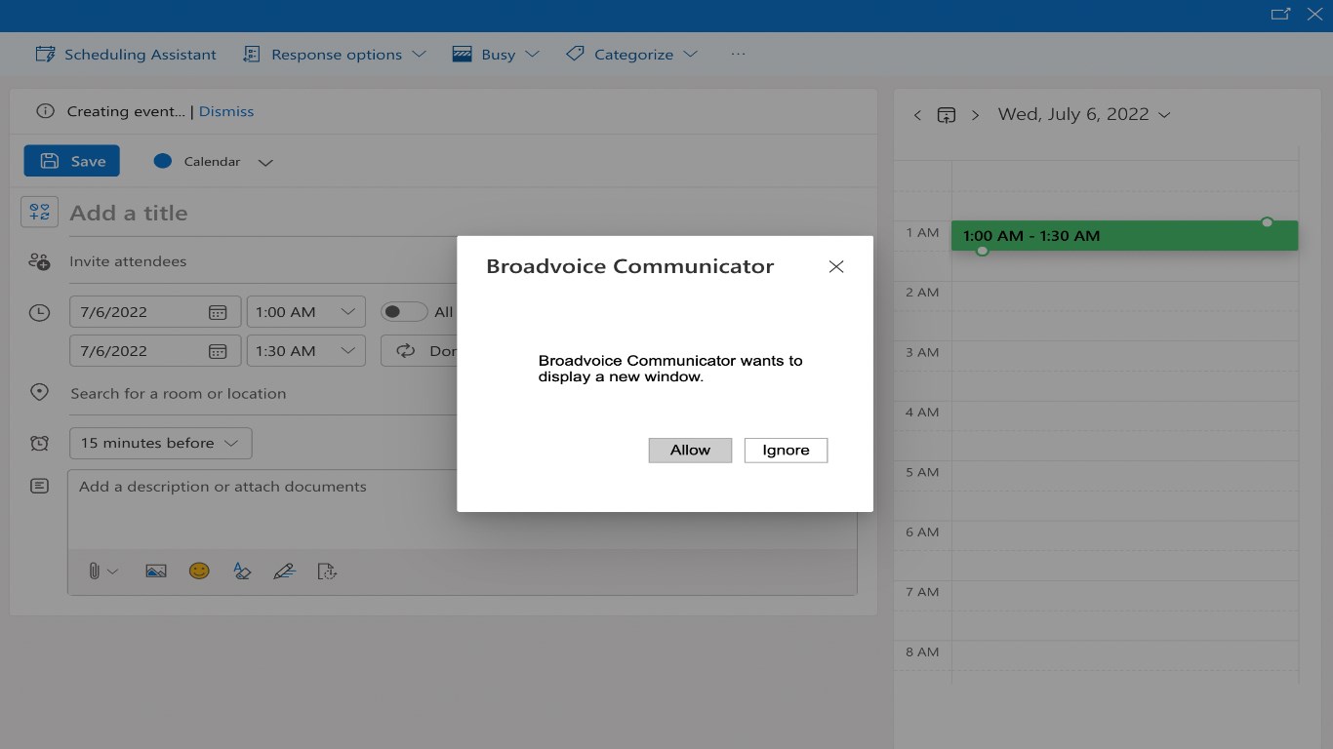
Task: Open the end date calendar picker icon
Action: (x=218, y=351)
